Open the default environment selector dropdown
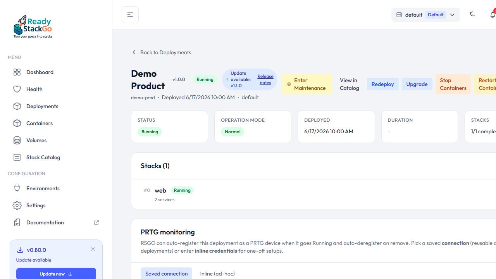Viewport: 496px width, 279px height. coord(425,15)
